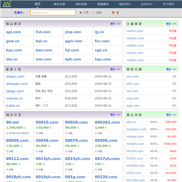Viewport: 182px width, 182px height.
Task: Open auction domain midata.com
Action: click(135, 144)
